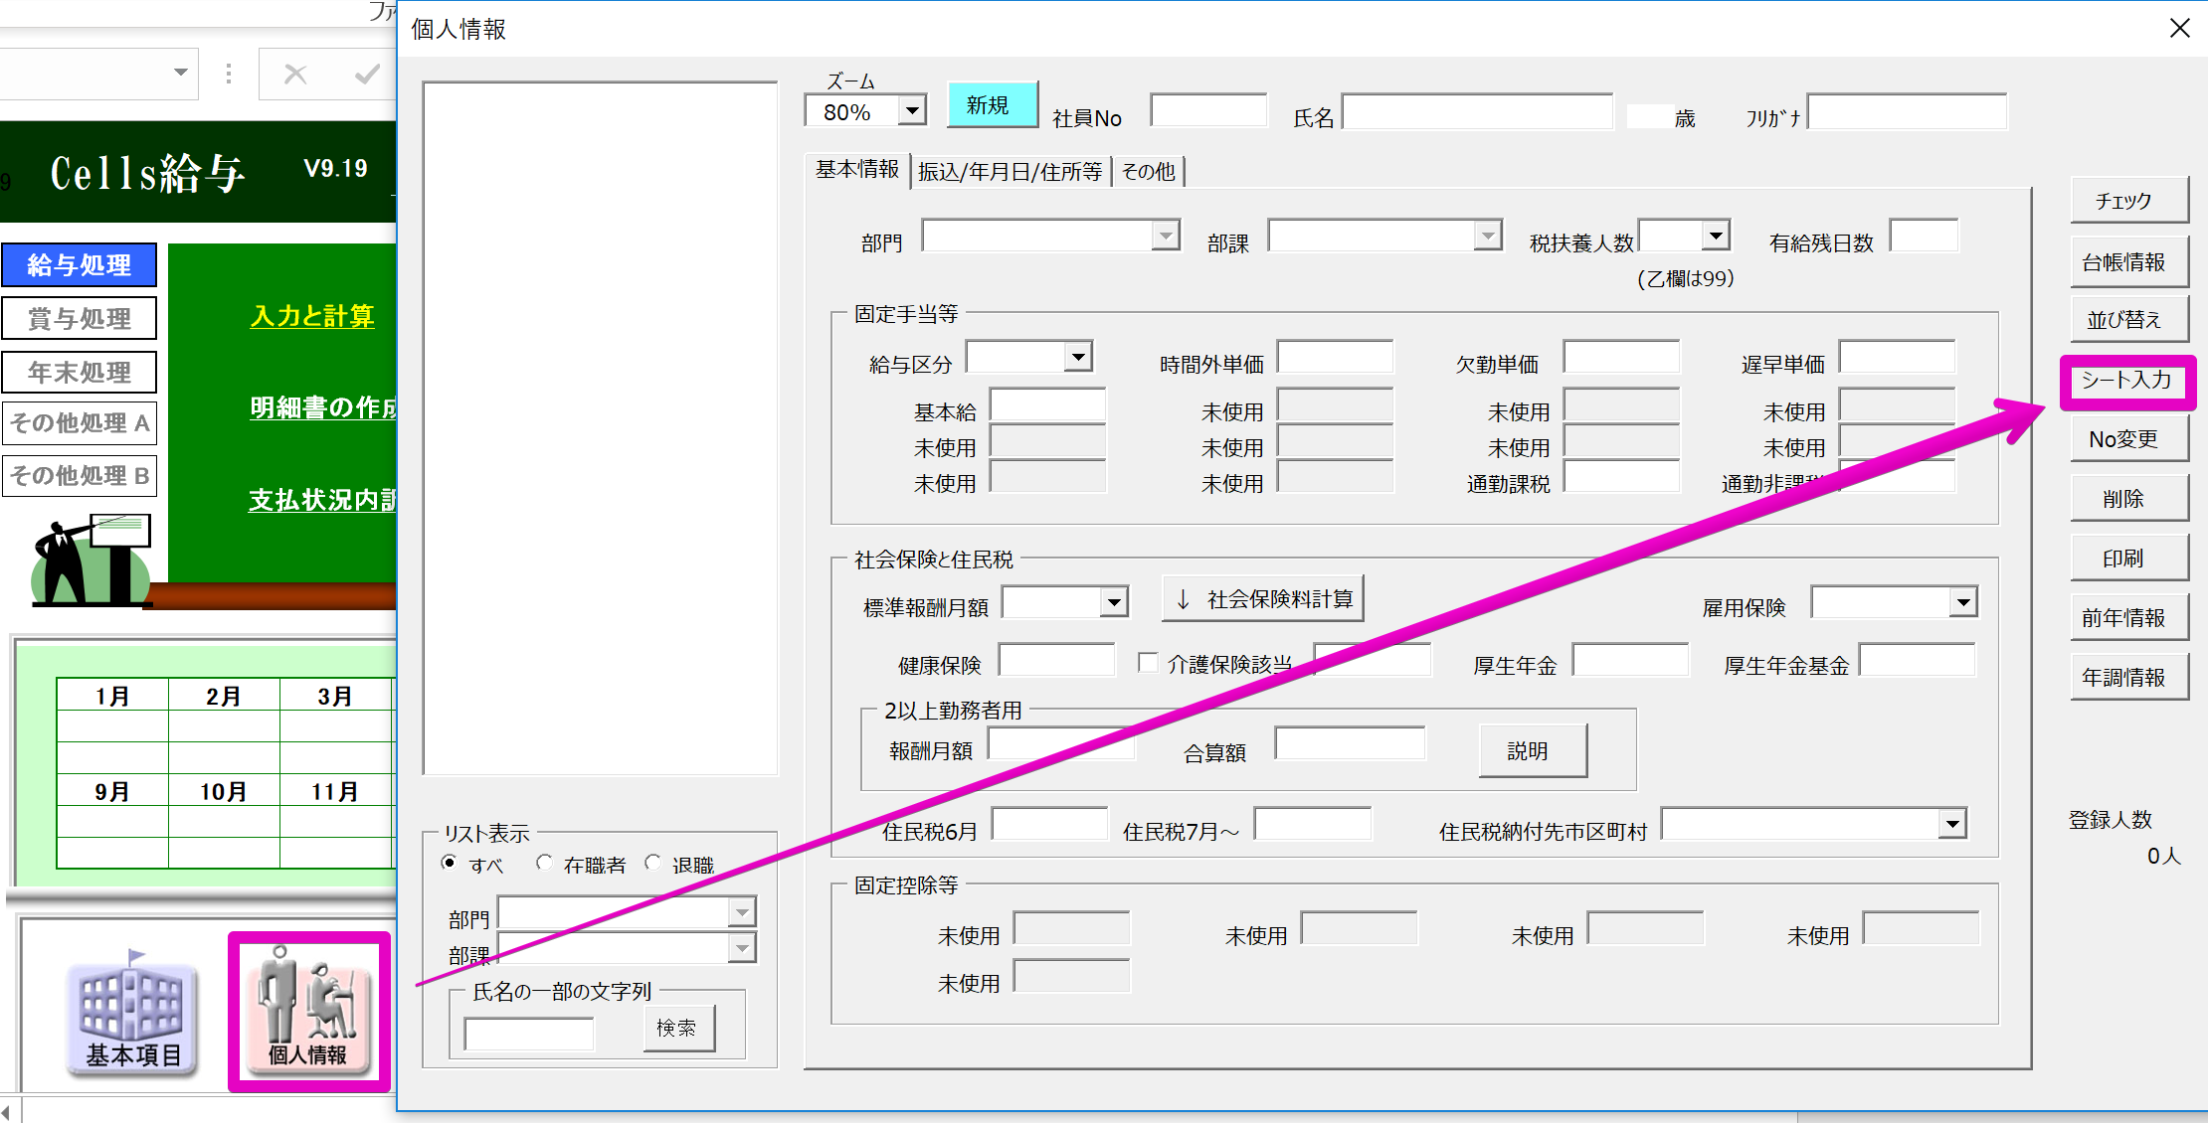Screen dimensions: 2208x1123
Task: Click the チェック button
Action: pos(2128,201)
